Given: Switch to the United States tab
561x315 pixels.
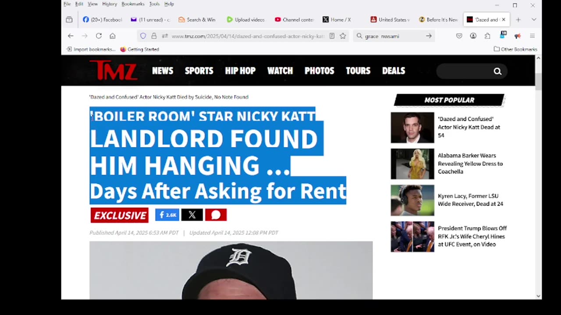Looking at the screenshot, I should coord(390,20).
